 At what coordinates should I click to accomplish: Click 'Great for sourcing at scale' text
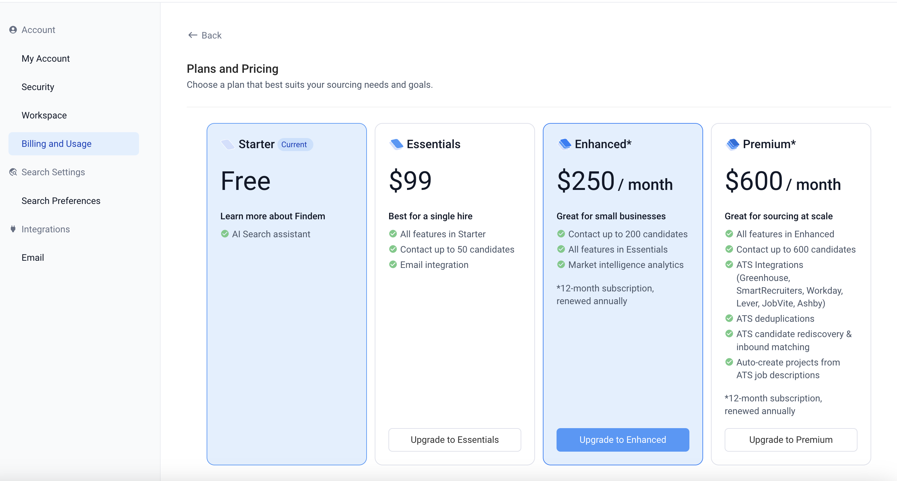[779, 216]
